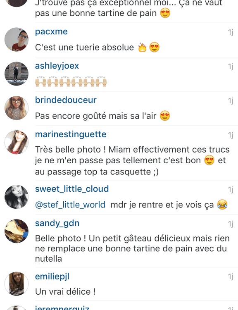Tap emiliepjl's profile photo
Image resolution: width=238 pixels, height=310 pixels.
pos(17,284)
